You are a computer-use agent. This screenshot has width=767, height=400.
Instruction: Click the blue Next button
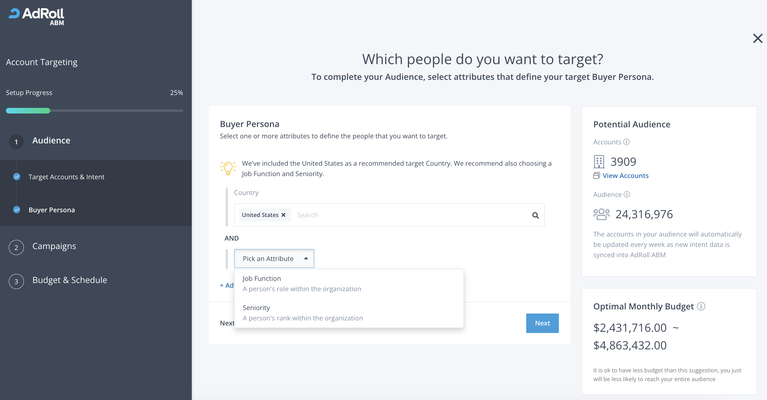[542, 323]
